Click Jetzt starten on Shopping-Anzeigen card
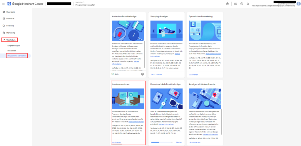 [156, 74]
